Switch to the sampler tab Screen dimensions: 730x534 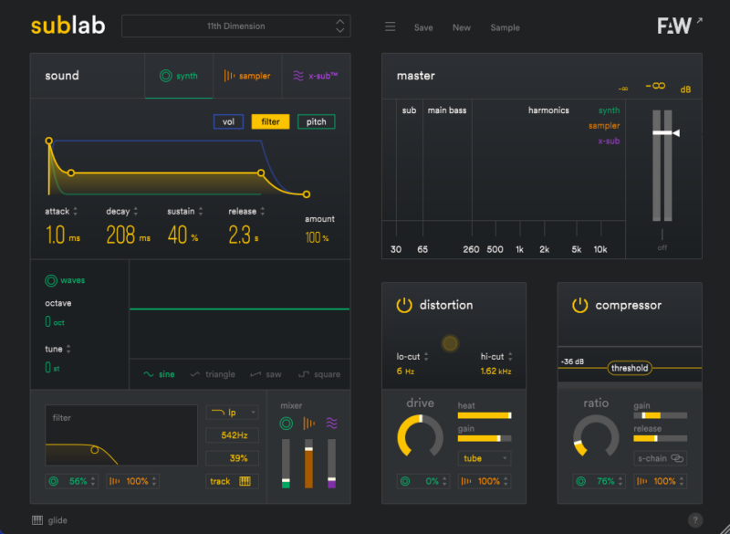click(x=247, y=76)
